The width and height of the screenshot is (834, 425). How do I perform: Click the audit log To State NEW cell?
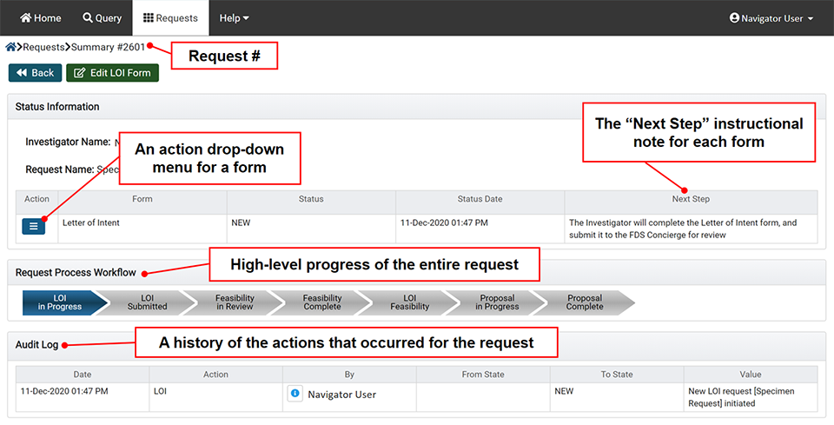[617, 397]
